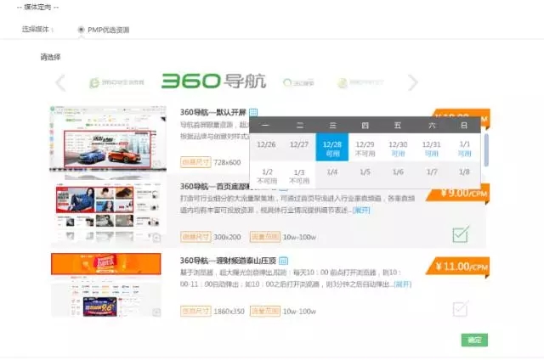Tick checkbox for ¥11.00/CPM resource
This screenshot has height=360, width=544.
(461, 308)
